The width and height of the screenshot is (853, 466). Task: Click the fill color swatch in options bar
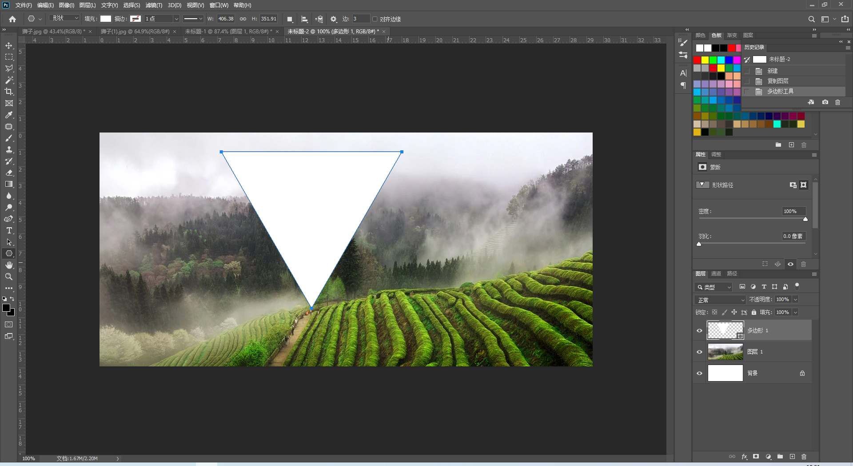pyautogui.click(x=106, y=19)
